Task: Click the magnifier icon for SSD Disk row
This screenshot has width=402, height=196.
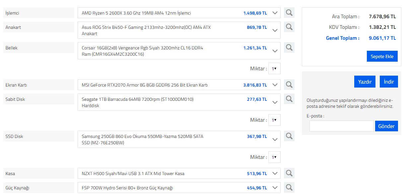Action: [x=289, y=136]
